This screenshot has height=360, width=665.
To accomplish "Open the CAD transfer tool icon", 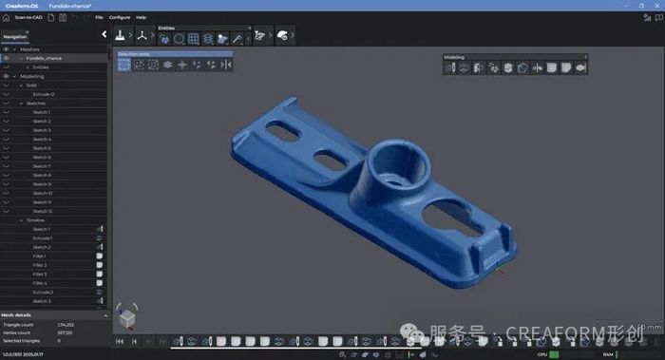I will pyautogui.click(x=259, y=36).
